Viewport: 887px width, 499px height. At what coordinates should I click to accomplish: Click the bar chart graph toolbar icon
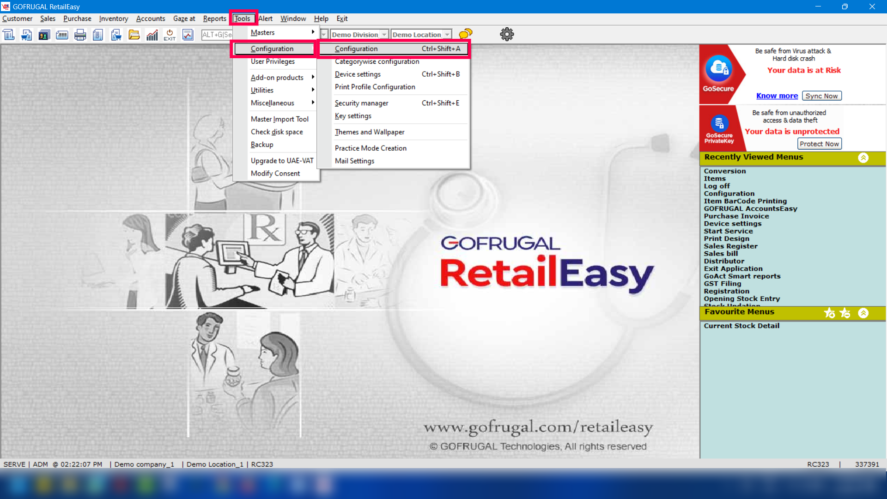tap(152, 35)
